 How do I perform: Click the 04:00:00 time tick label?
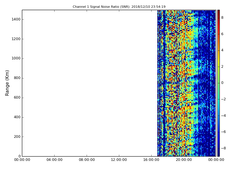click(x=54, y=160)
